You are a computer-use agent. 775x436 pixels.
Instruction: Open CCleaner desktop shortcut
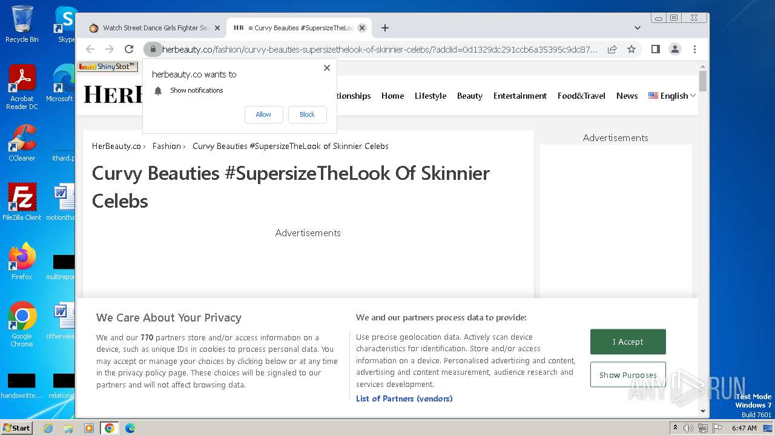(22, 143)
